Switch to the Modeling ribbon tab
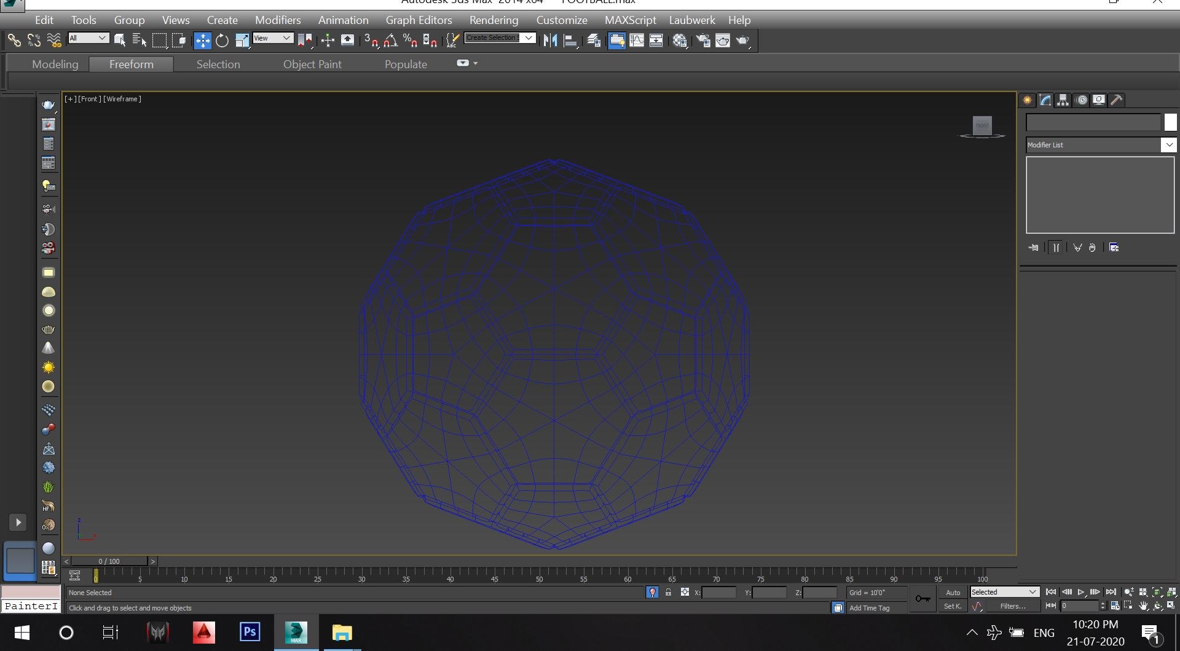The image size is (1180, 651). click(x=55, y=64)
